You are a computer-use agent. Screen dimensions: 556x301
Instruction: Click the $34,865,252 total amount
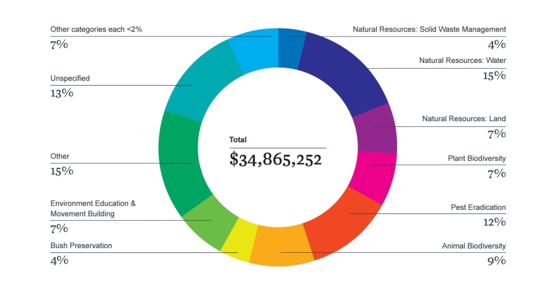point(275,159)
